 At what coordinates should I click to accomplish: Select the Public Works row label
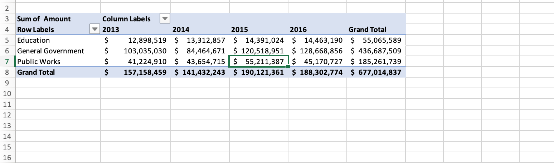point(58,62)
